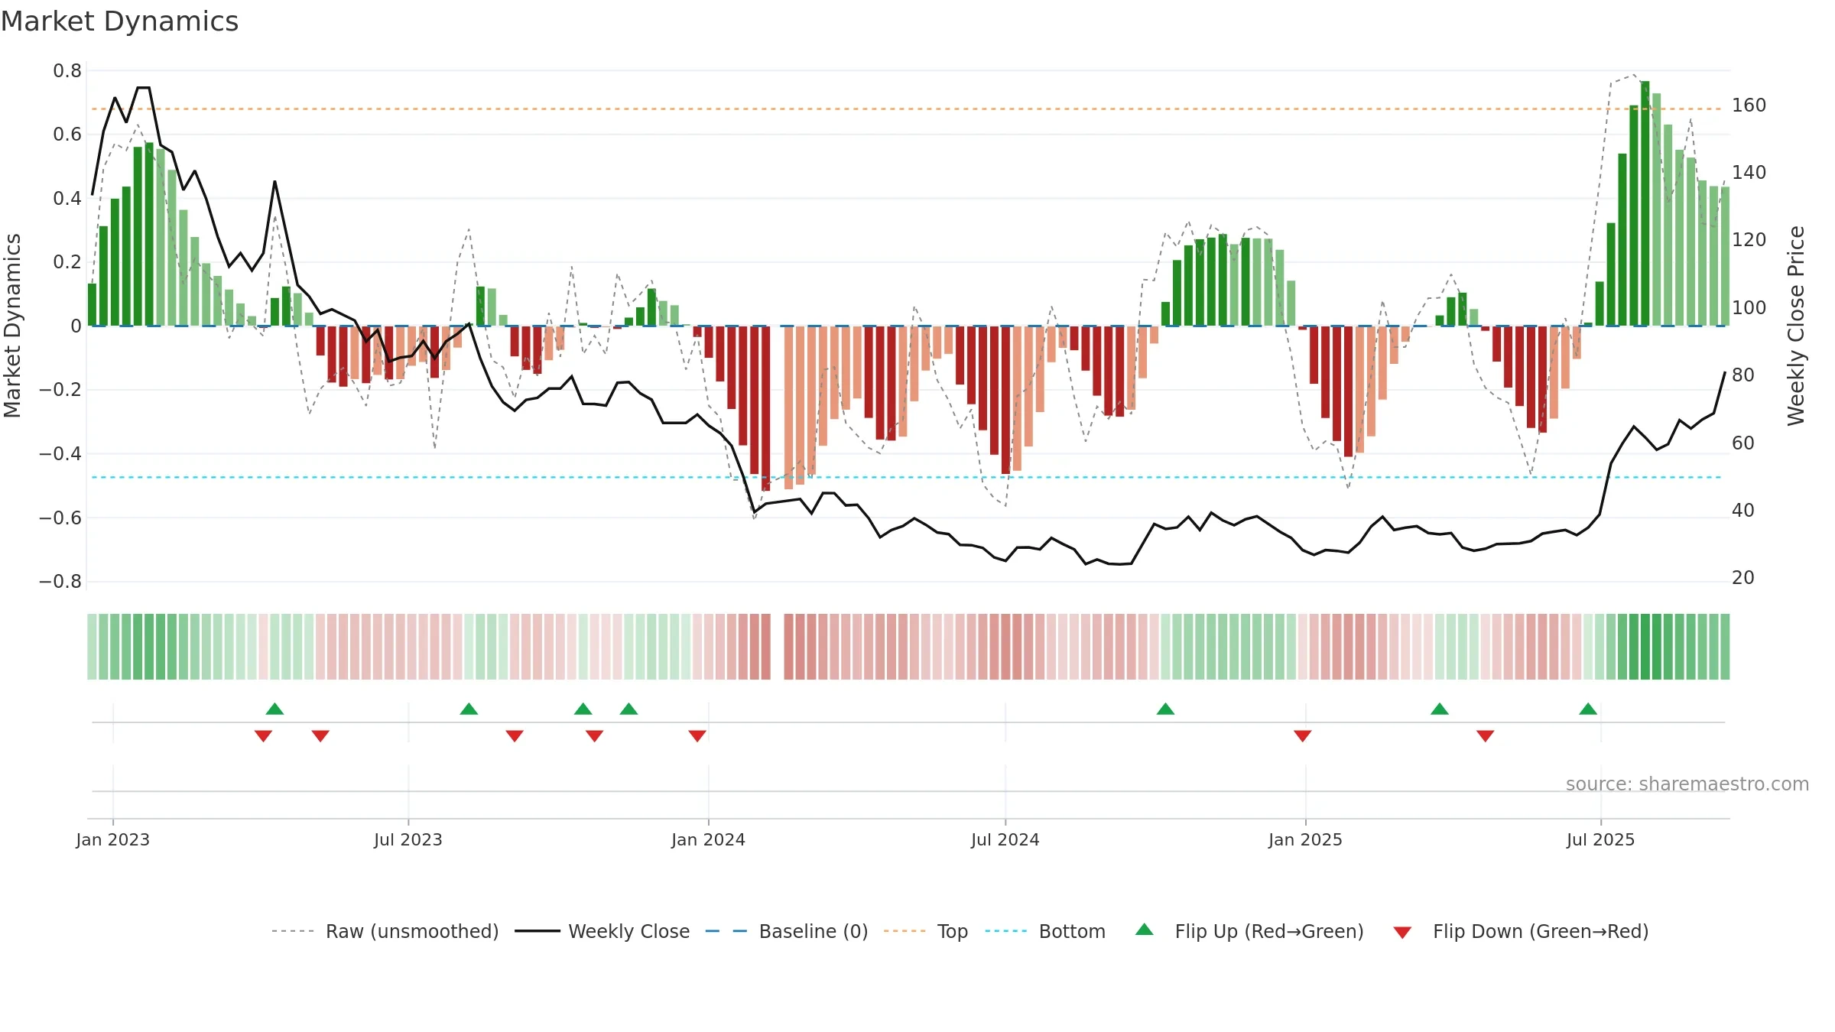
Task: Click the 'Jan 2023' x-axis label
Action: click(113, 839)
